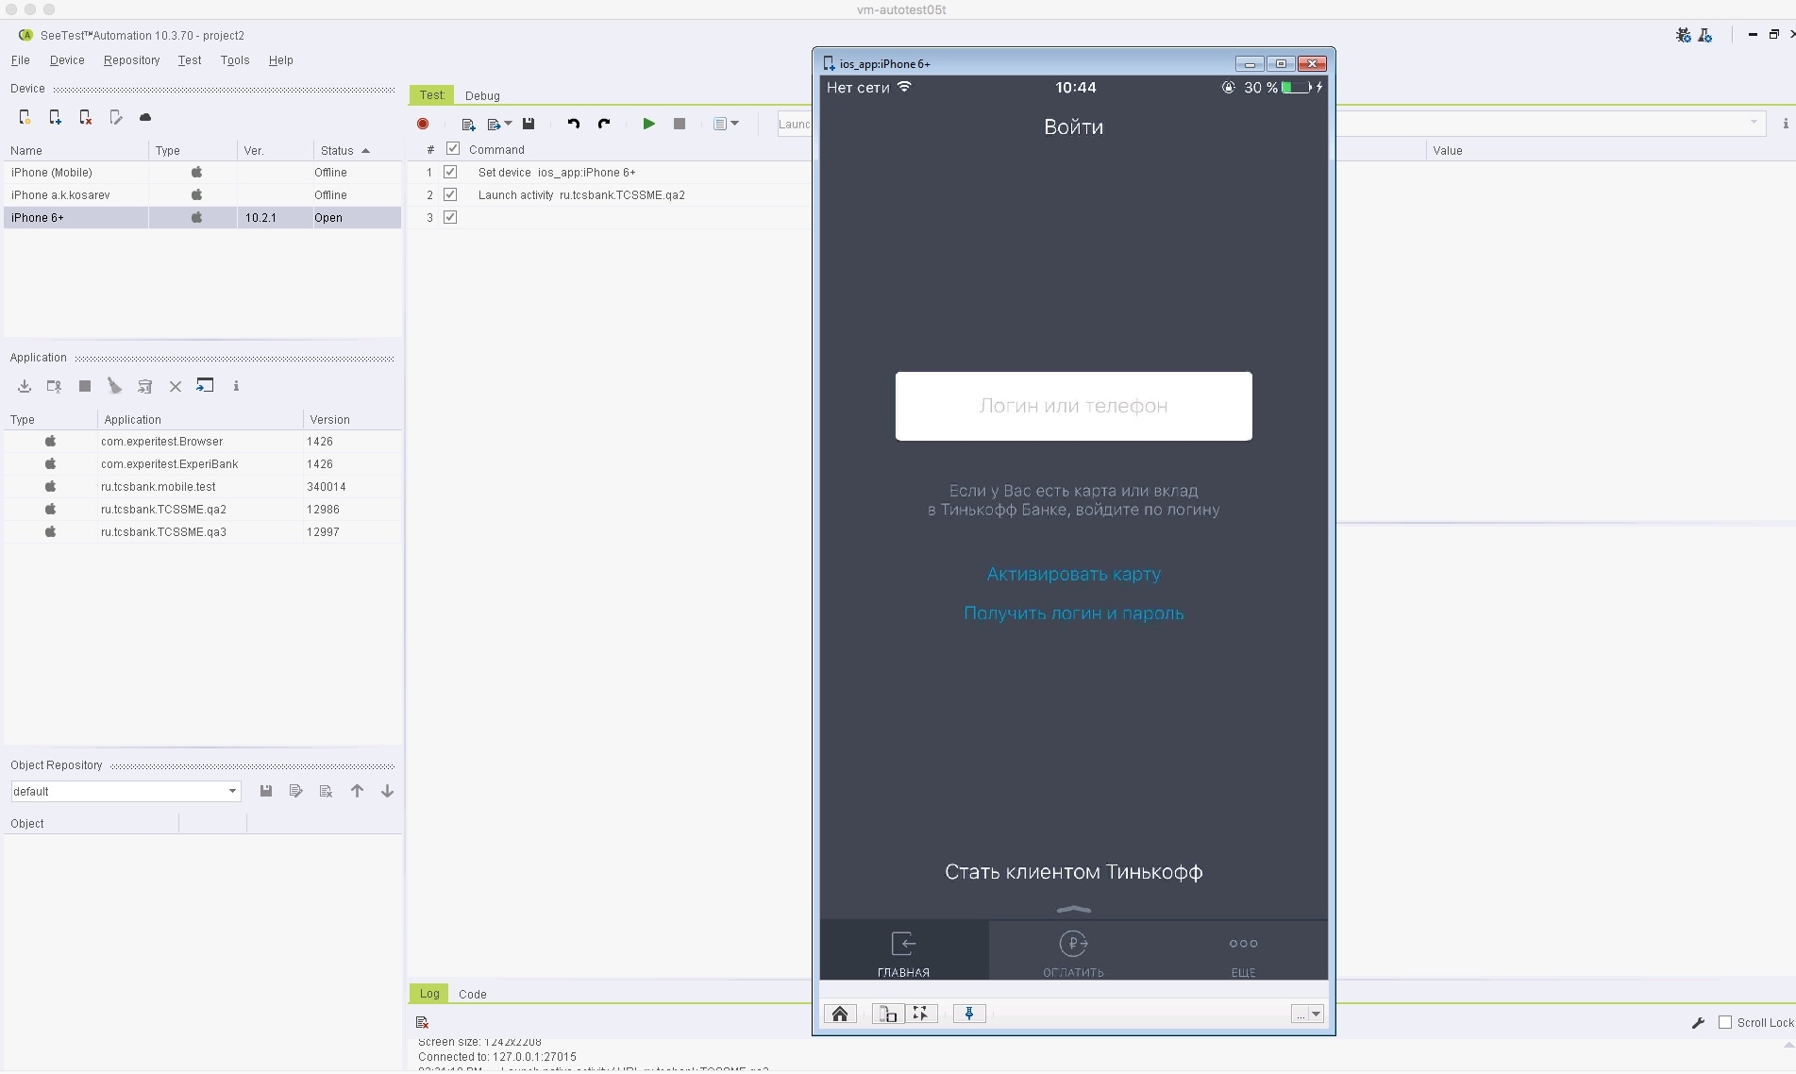The height and width of the screenshot is (1074, 1796).
Task: Open the Help menu
Action: pos(280,60)
